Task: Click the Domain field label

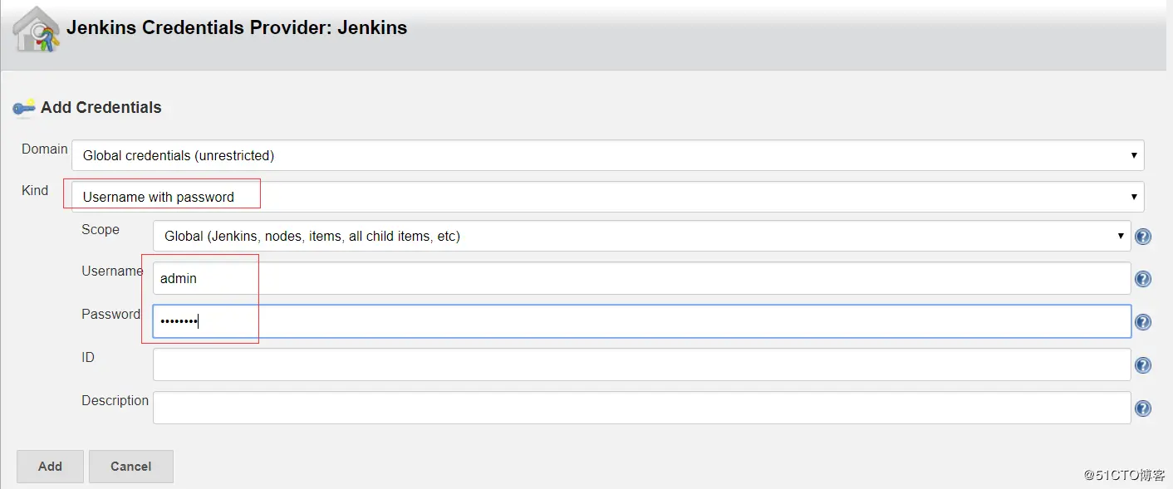Action: tap(45, 149)
